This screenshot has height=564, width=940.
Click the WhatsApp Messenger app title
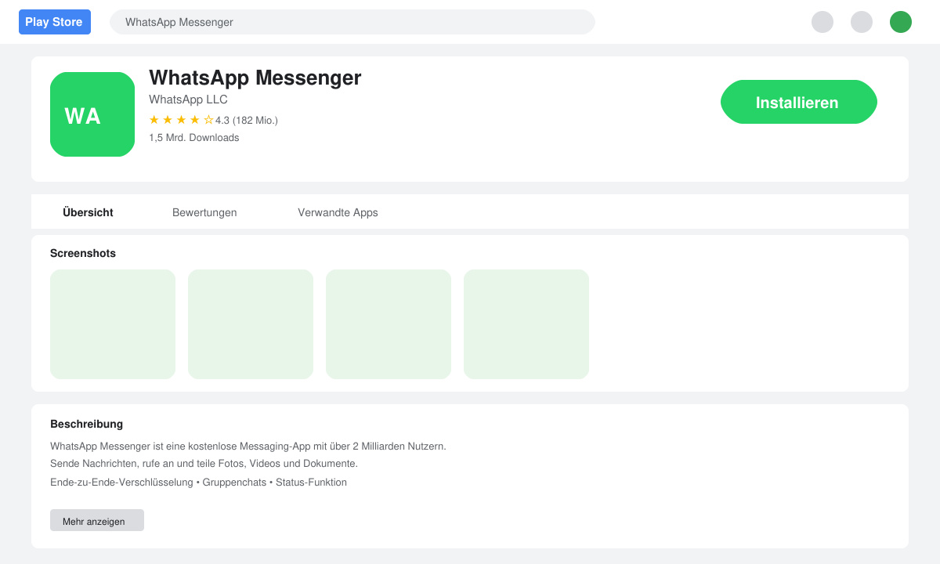[x=255, y=78]
